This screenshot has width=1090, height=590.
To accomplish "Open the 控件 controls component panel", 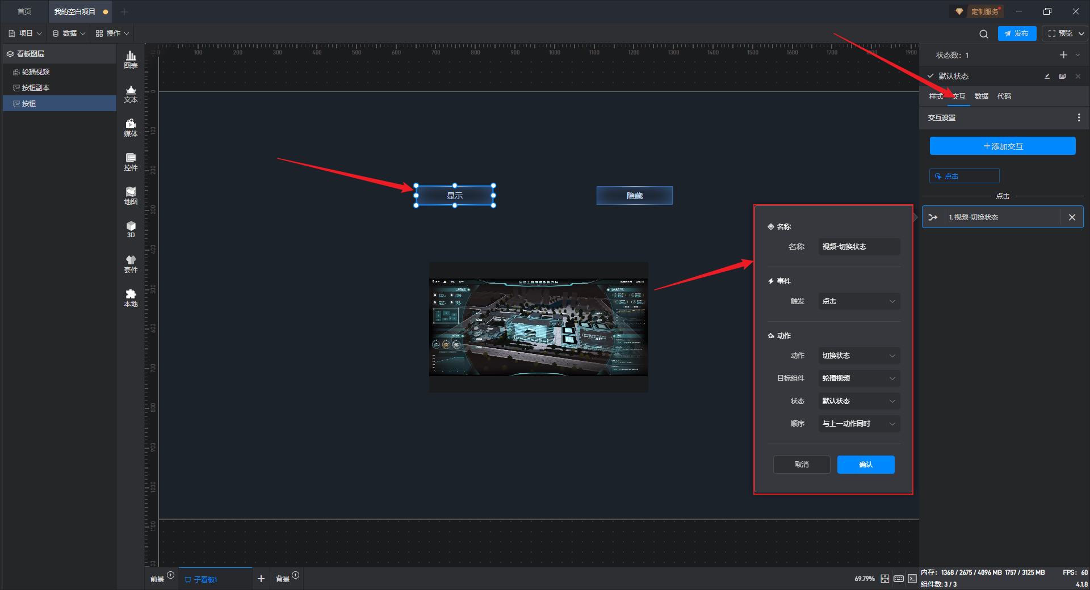I will [131, 162].
